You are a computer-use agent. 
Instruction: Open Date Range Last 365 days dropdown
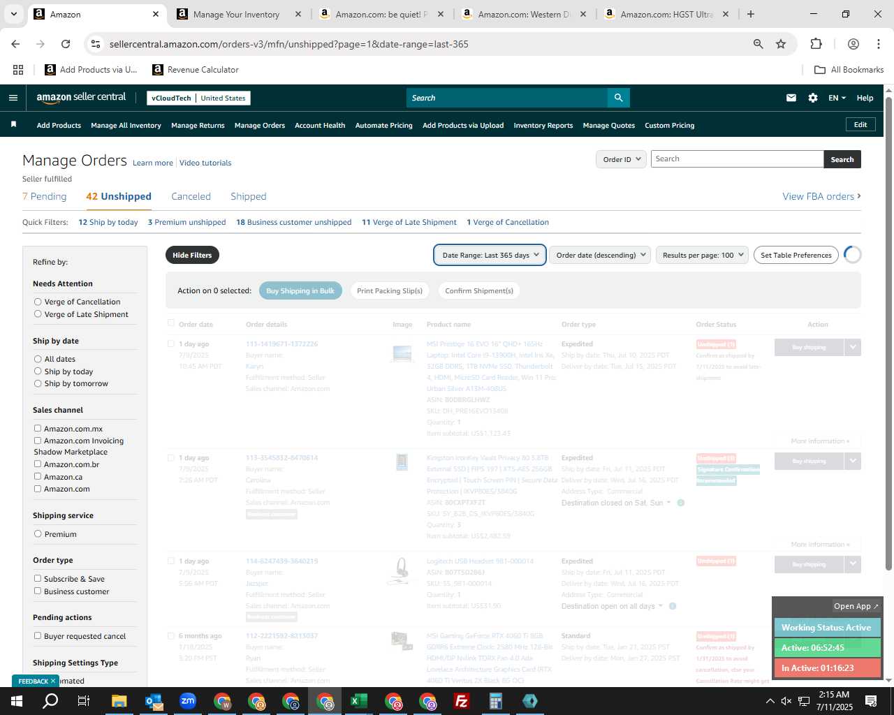point(490,255)
